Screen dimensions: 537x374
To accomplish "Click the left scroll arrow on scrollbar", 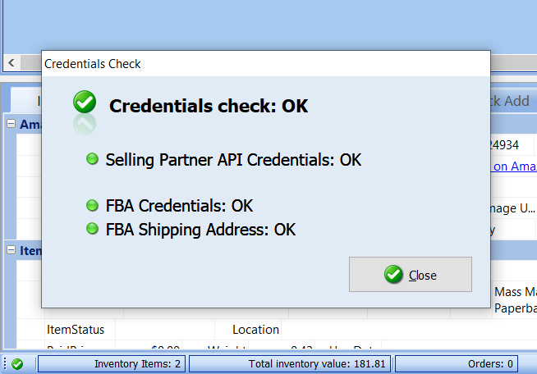I will tap(11, 63).
